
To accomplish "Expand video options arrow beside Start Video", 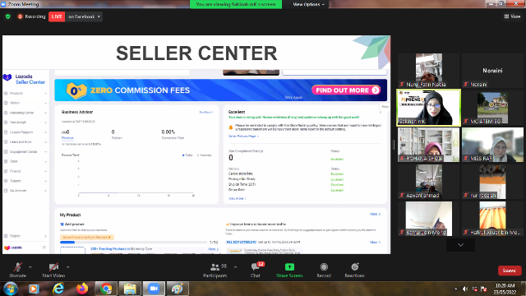I will click(x=67, y=267).
